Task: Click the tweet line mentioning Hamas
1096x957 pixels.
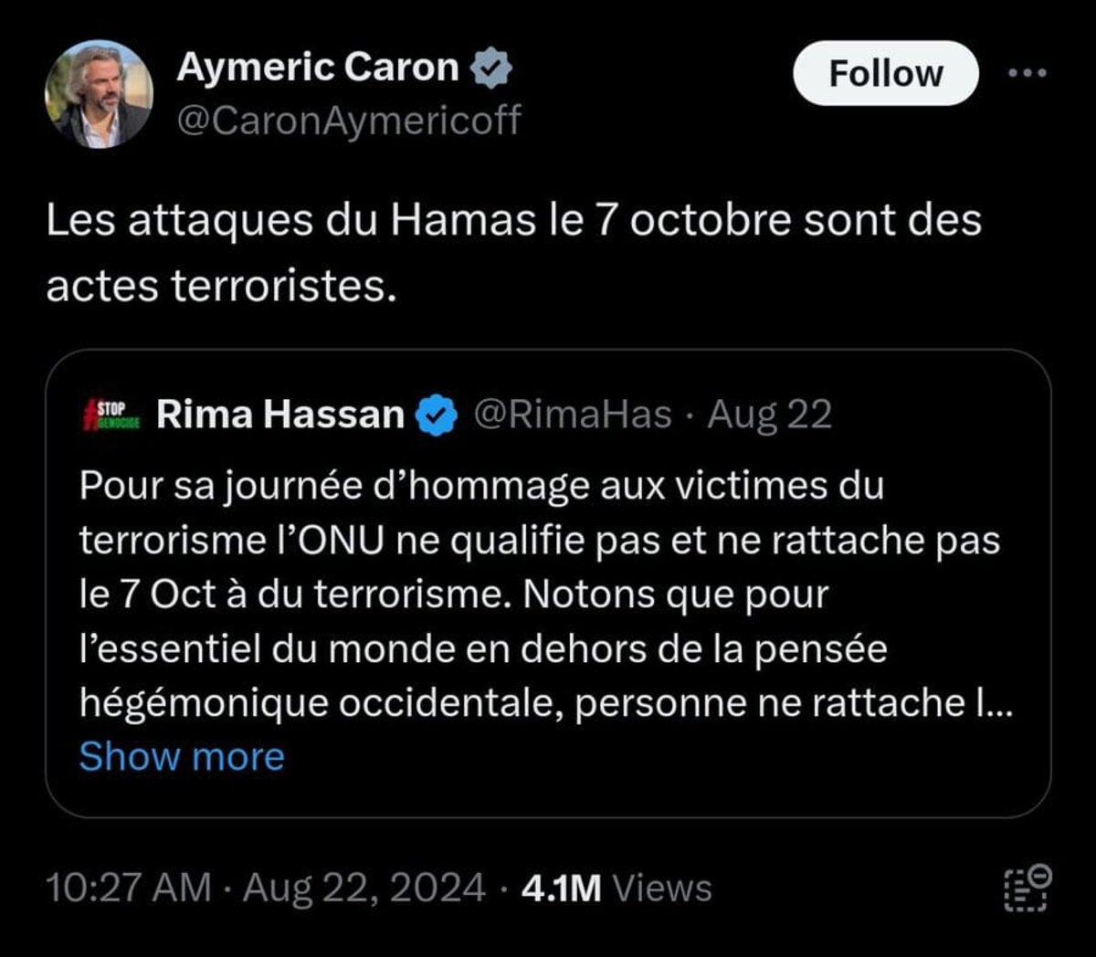Action: [x=513, y=222]
